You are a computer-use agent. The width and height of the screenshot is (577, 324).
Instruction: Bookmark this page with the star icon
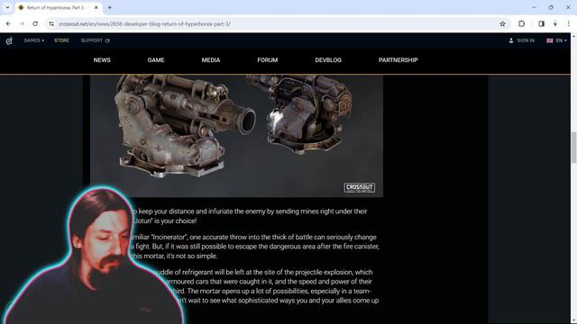click(x=502, y=24)
